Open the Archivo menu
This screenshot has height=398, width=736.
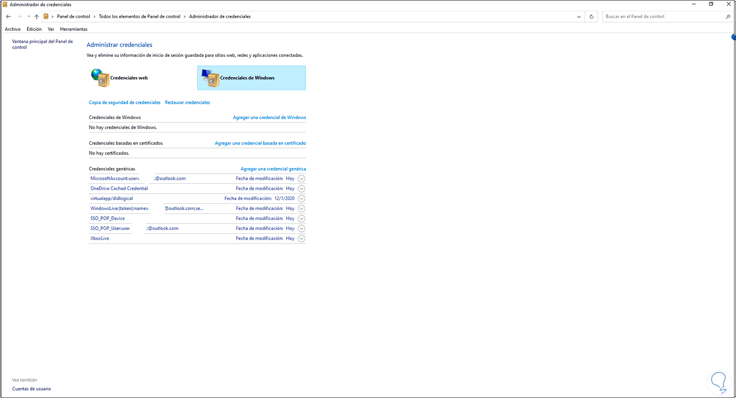click(13, 29)
